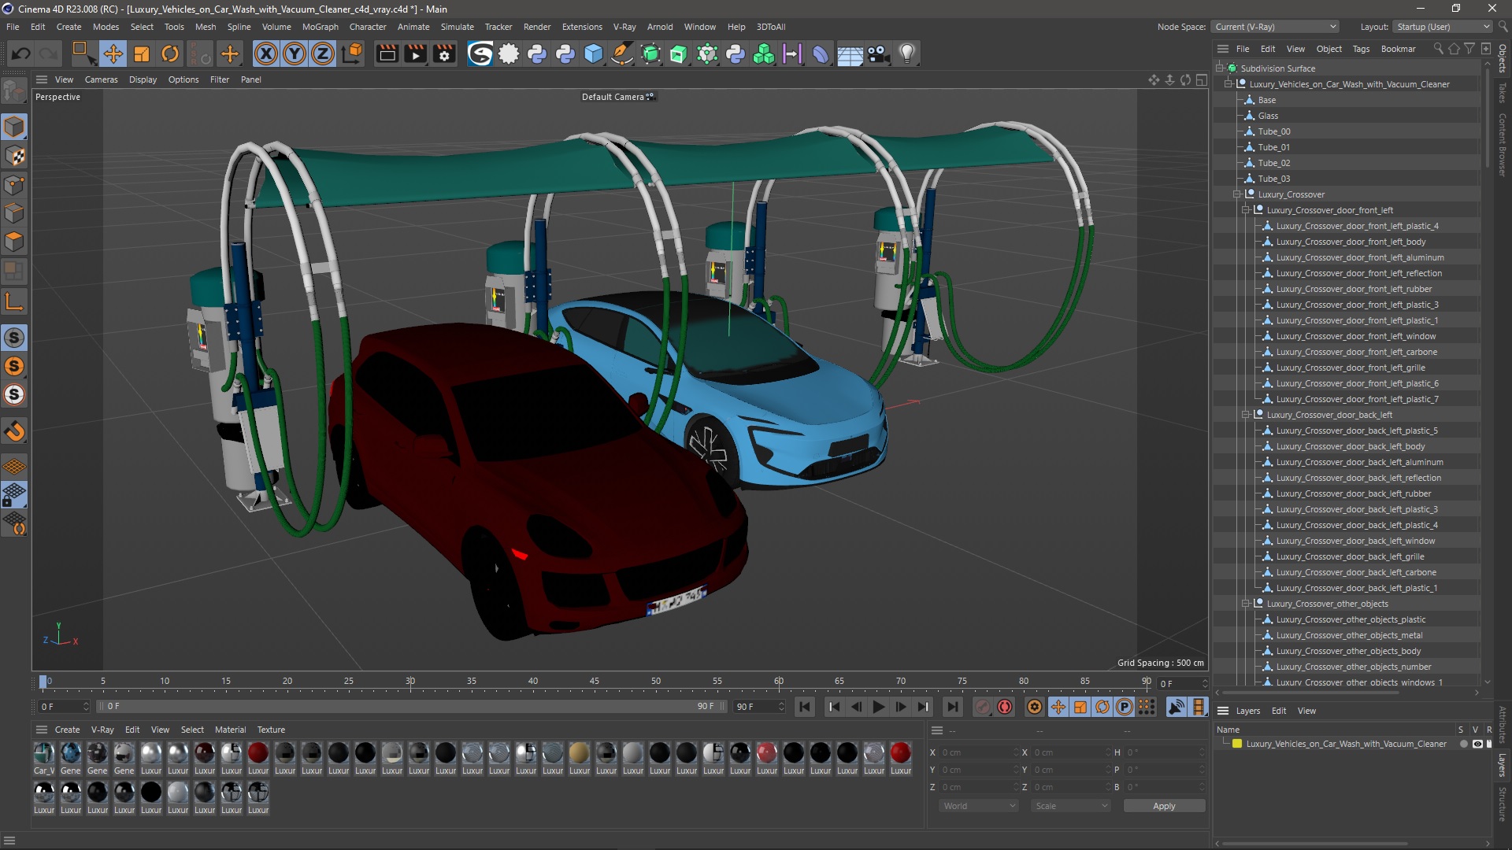Open V-Ray menu in menu bar
Screen dimensions: 1512x850
(x=624, y=27)
